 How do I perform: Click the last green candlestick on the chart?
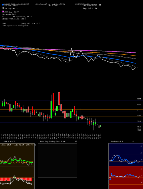click(x=101, y=126)
